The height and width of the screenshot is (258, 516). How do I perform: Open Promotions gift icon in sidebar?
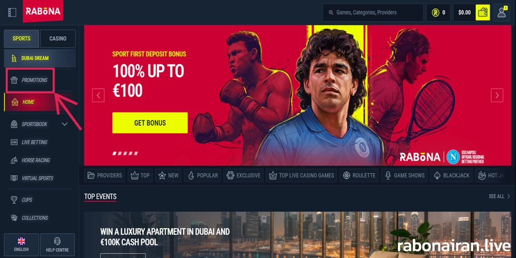[x=14, y=80]
